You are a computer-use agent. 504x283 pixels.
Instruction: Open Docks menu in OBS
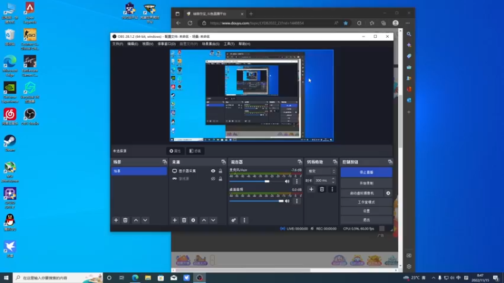tap(166, 44)
